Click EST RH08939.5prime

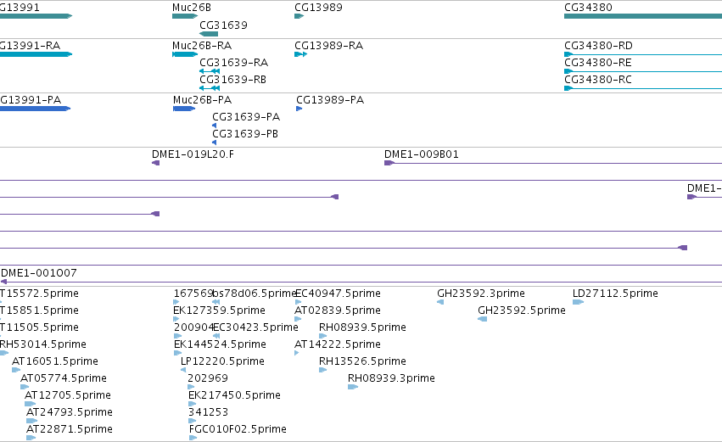(x=362, y=327)
